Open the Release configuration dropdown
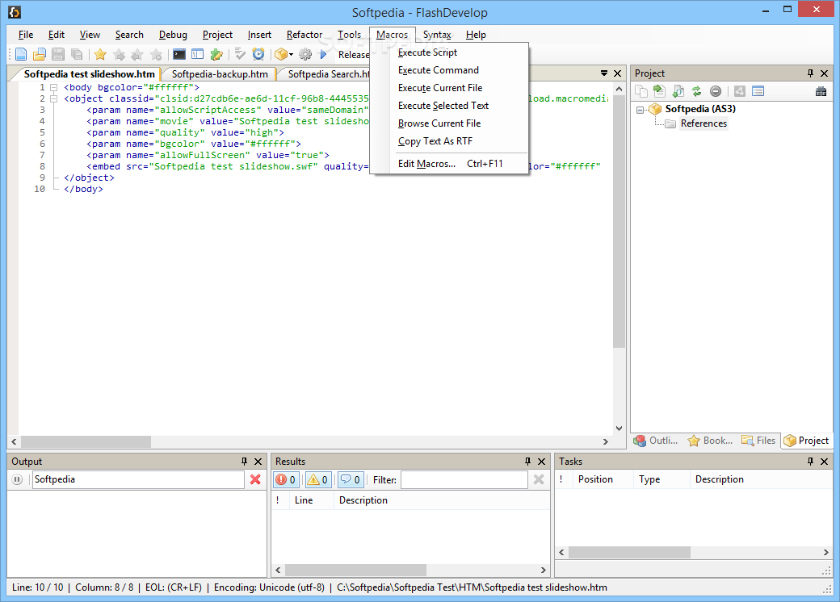Image resolution: width=840 pixels, height=602 pixels. (354, 55)
